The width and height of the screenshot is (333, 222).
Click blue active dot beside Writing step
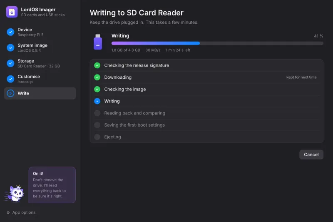point(97,101)
